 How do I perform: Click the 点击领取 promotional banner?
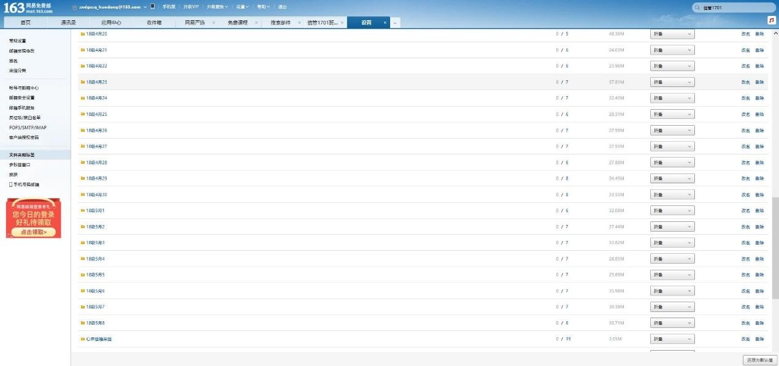click(x=33, y=232)
